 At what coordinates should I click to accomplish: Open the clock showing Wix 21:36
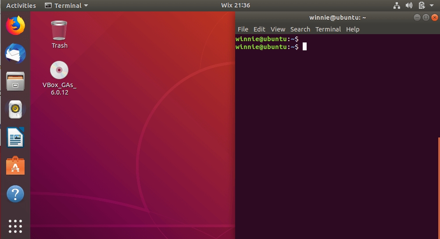point(236,5)
